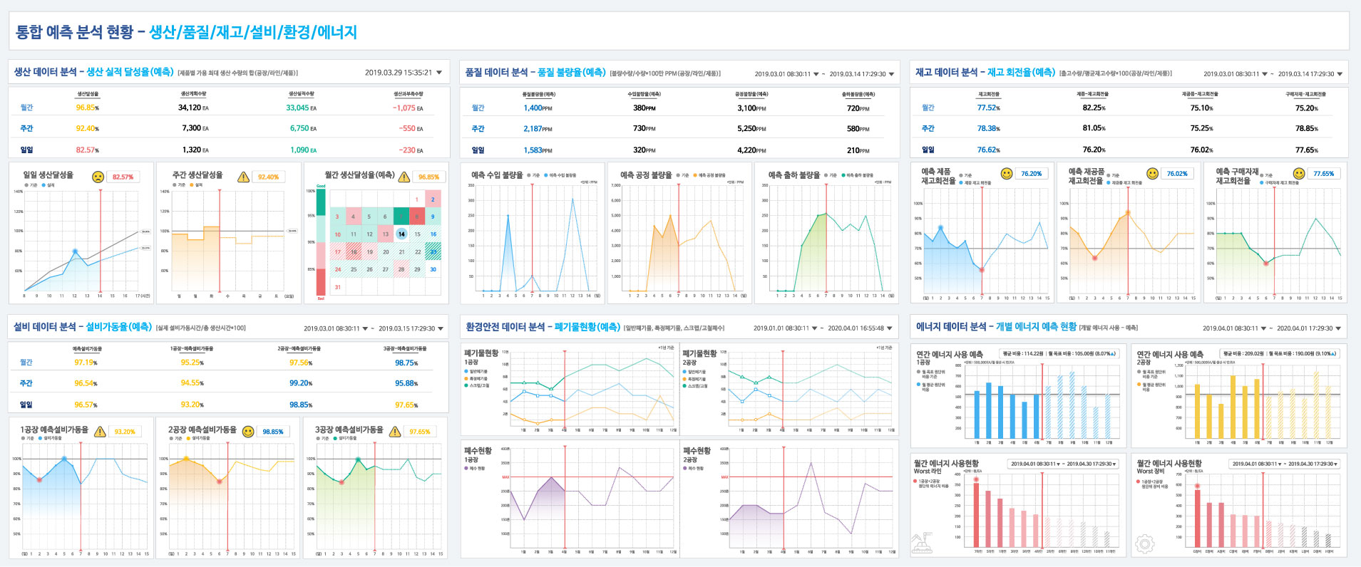1361x567 pixels.
Task: Click the 평균 비용 209.02원 cost summary box
Action: pyautogui.click(x=1280, y=353)
